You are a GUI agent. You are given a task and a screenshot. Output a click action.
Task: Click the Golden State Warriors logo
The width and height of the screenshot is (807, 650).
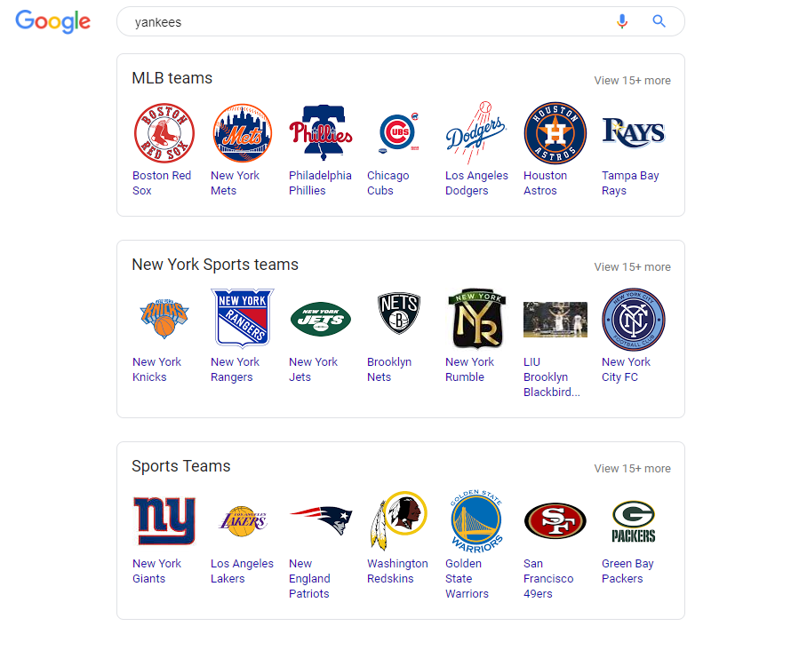[476, 521]
